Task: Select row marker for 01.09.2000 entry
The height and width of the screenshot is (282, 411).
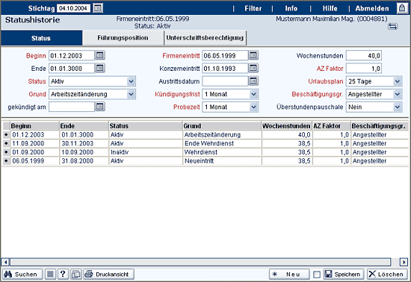Action: (x=6, y=152)
